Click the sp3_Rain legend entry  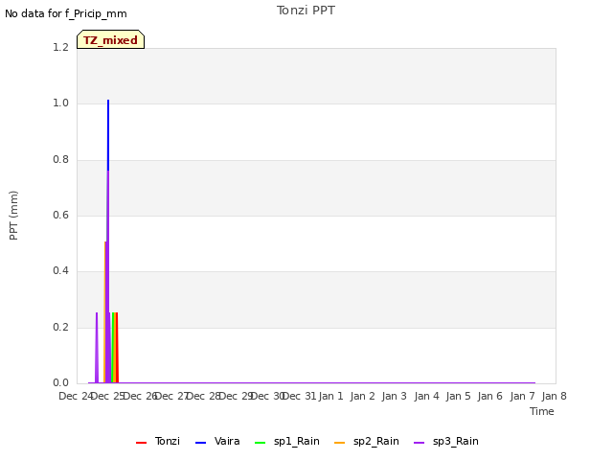pyautogui.click(x=446, y=442)
